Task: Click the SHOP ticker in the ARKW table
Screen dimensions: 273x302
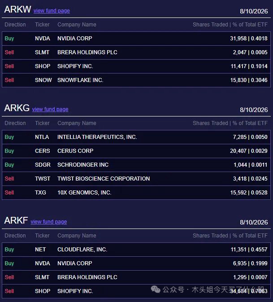Action: pyautogui.click(x=43, y=66)
